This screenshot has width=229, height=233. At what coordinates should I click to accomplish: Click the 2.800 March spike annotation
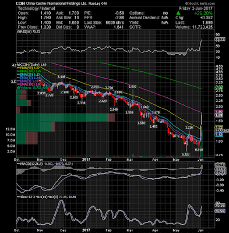pyautogui.click(x=132, y=87)
